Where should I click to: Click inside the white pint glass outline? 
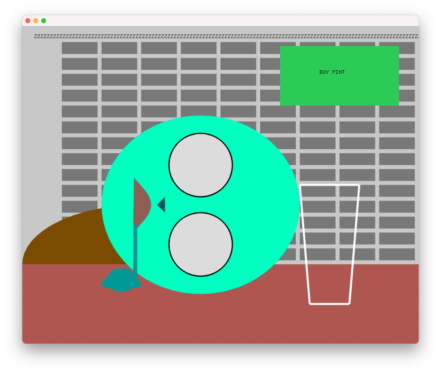[x=330, y=241]
